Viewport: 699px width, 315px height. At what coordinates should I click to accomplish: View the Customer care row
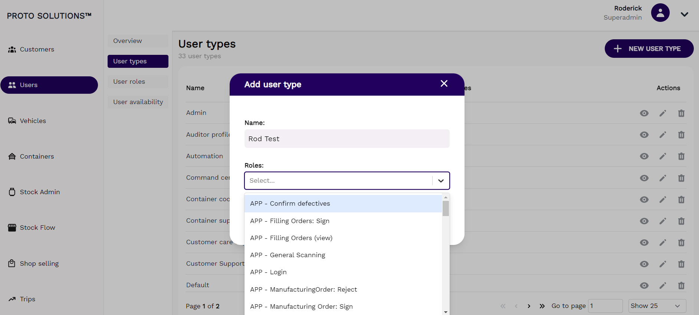point(644,242)
